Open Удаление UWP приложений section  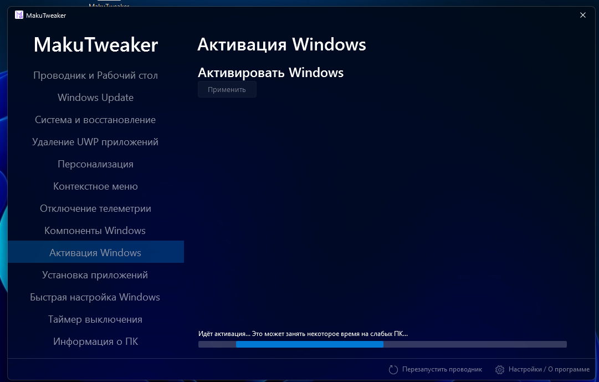95,142
